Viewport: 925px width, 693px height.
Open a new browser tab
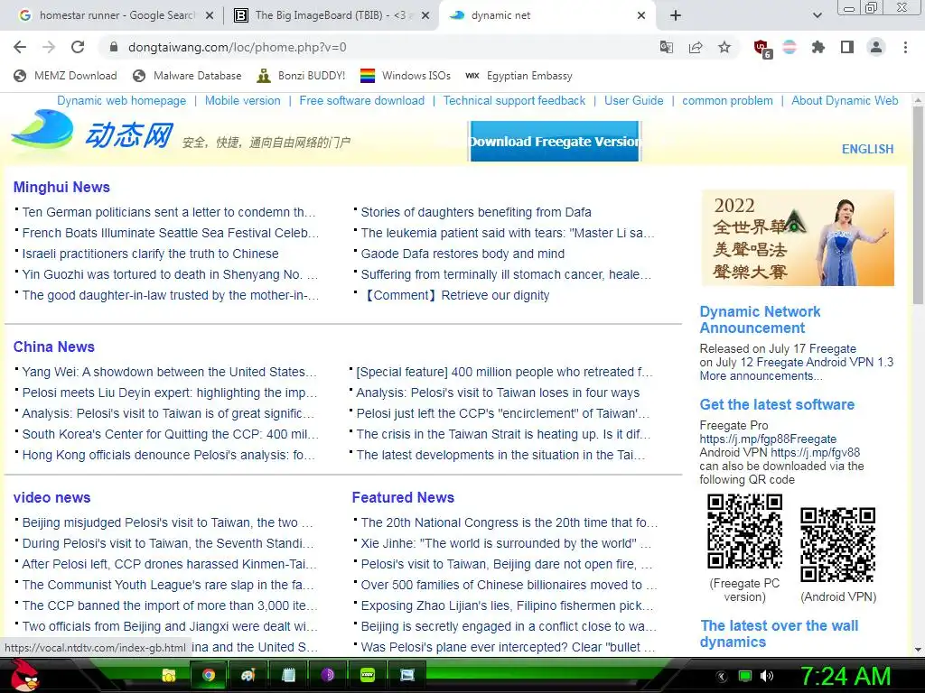[x=676, y=15]
